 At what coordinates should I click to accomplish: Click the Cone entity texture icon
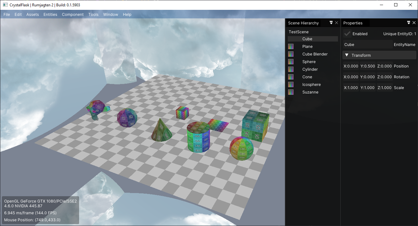[291, 77]
